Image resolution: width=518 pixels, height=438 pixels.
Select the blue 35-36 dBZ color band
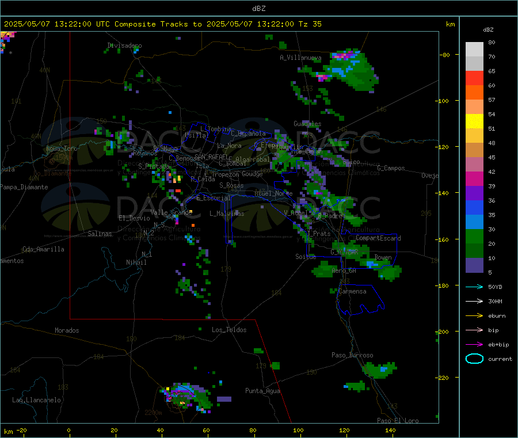coord(474,207)
